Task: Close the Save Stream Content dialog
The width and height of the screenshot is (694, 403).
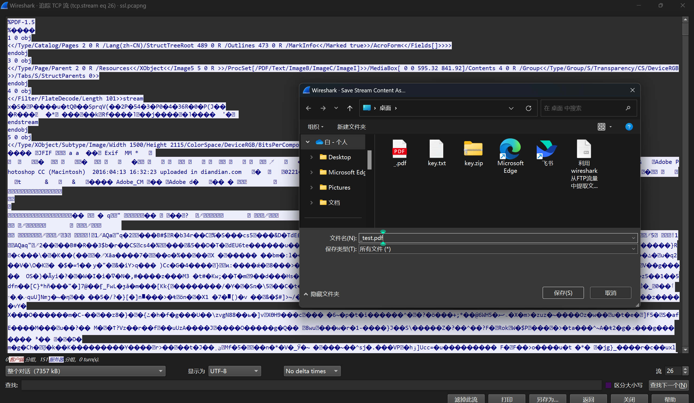Action: pyautogui.click(x=632, y=90)
